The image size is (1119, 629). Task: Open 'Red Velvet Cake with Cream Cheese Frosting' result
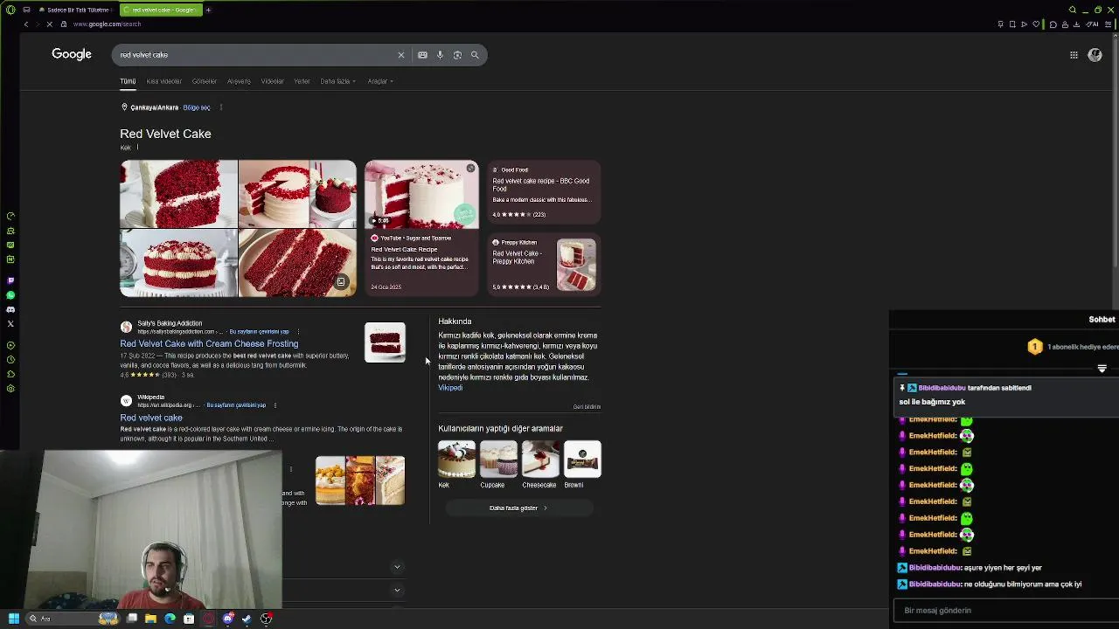209,343
